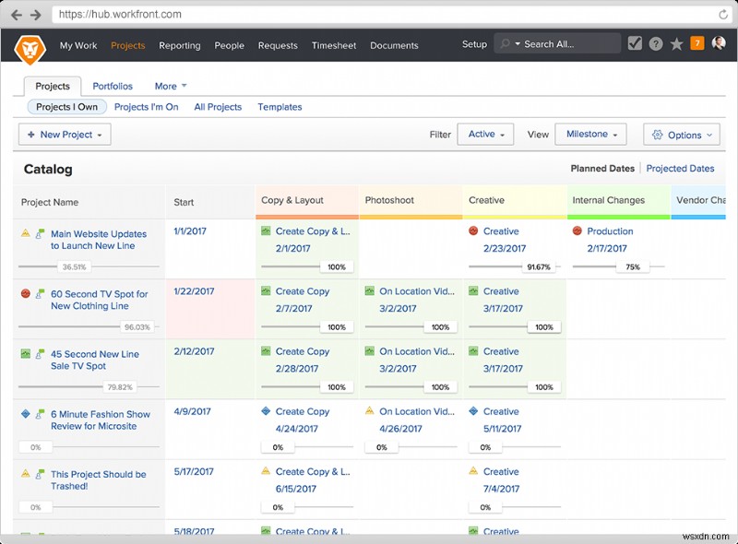
Task: Click the Favorites star icon
Action: pyautogui.click(x=676, y=43)
